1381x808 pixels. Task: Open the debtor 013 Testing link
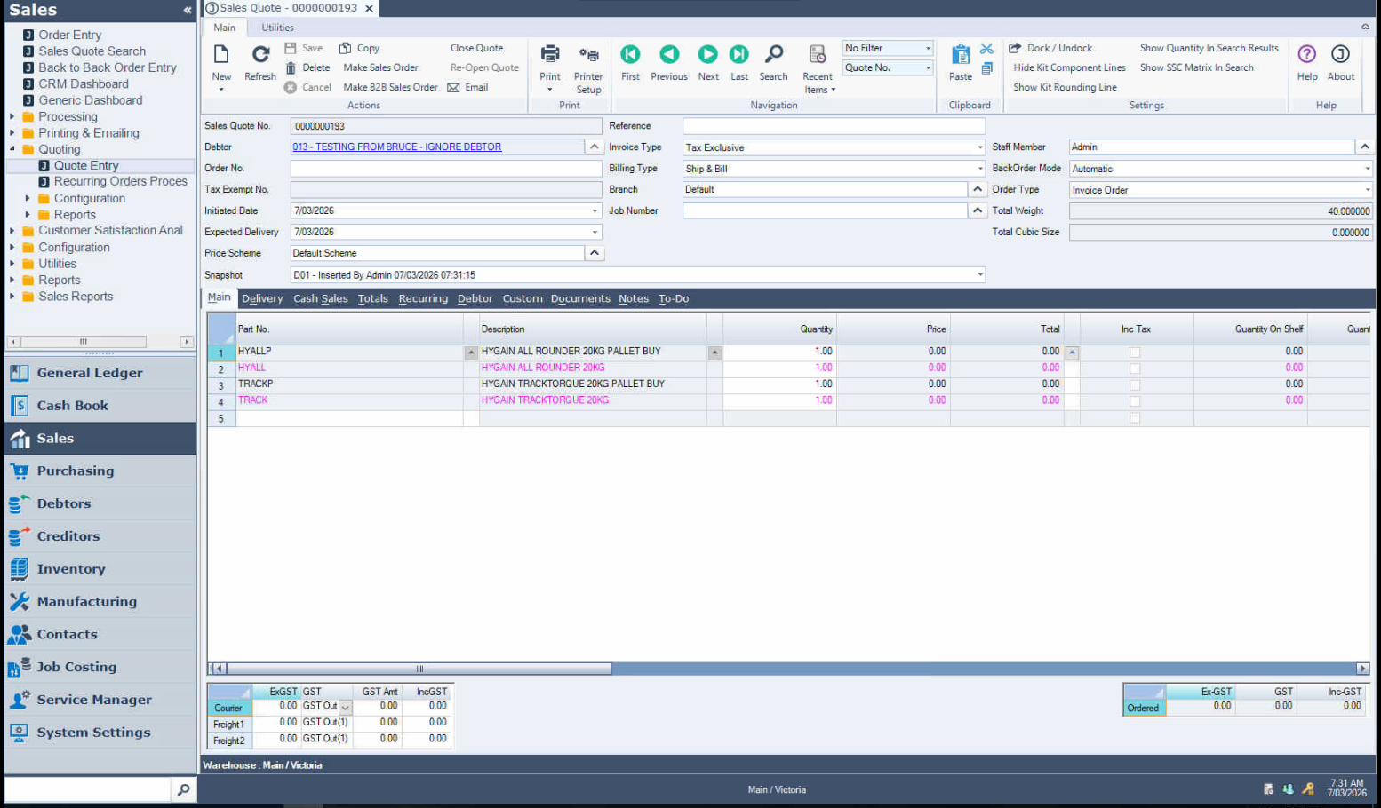click(396, 147)
